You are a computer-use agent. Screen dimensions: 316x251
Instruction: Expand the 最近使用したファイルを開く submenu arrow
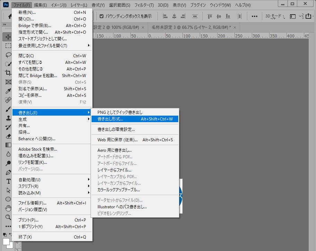coord(89,45)
